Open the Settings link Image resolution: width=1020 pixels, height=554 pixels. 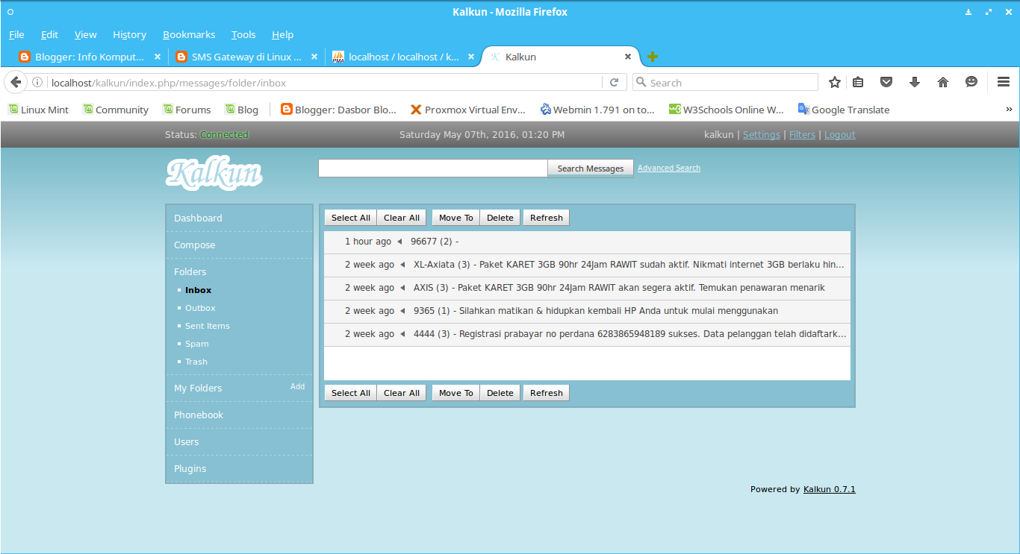[762, 135]
